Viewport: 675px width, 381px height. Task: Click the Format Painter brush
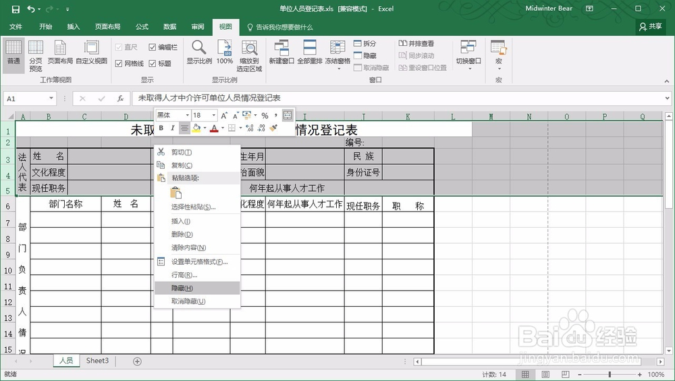[x=273, y=128]
